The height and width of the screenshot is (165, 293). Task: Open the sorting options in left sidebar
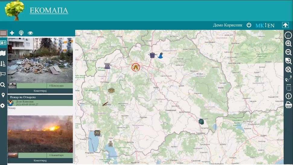point(3,64)
